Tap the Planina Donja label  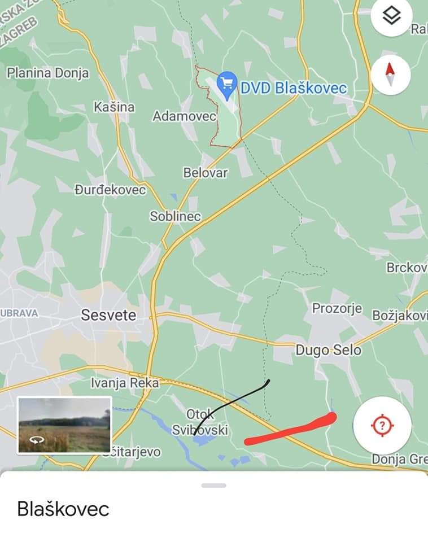tap(48, 73)
